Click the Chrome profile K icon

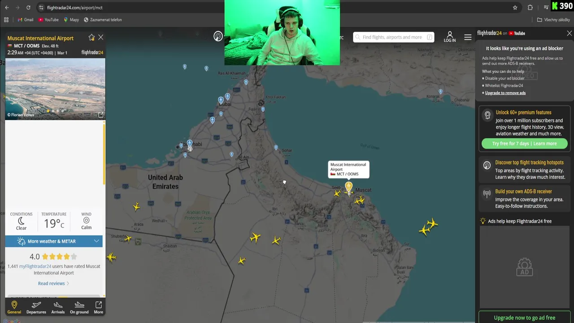(554, 6)
